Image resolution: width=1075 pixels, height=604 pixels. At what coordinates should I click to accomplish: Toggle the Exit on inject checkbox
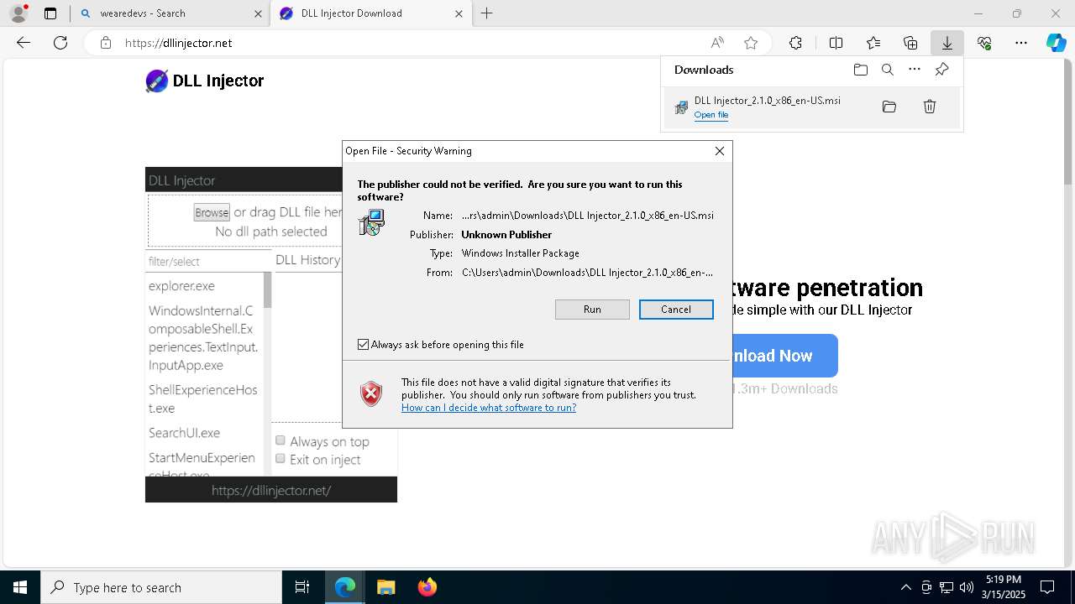pyautogui.click(x=281, y=459)
